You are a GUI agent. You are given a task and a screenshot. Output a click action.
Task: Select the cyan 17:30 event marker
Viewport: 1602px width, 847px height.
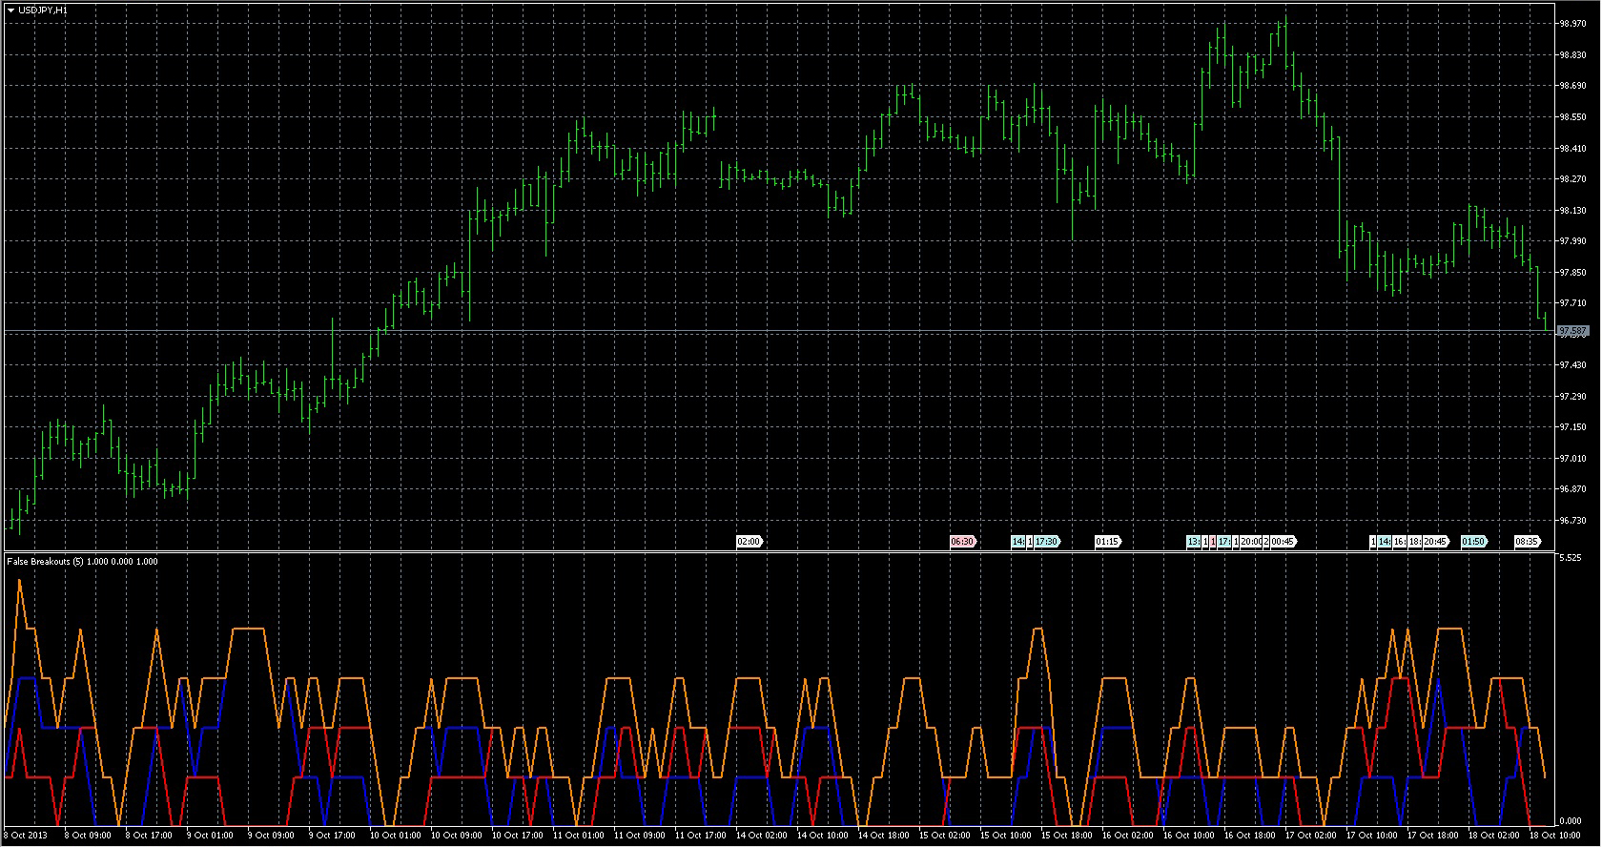(x=1046, y=542)
